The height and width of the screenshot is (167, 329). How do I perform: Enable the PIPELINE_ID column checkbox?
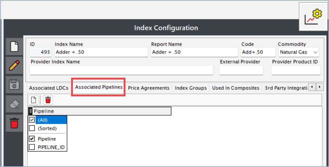[32, 147]
